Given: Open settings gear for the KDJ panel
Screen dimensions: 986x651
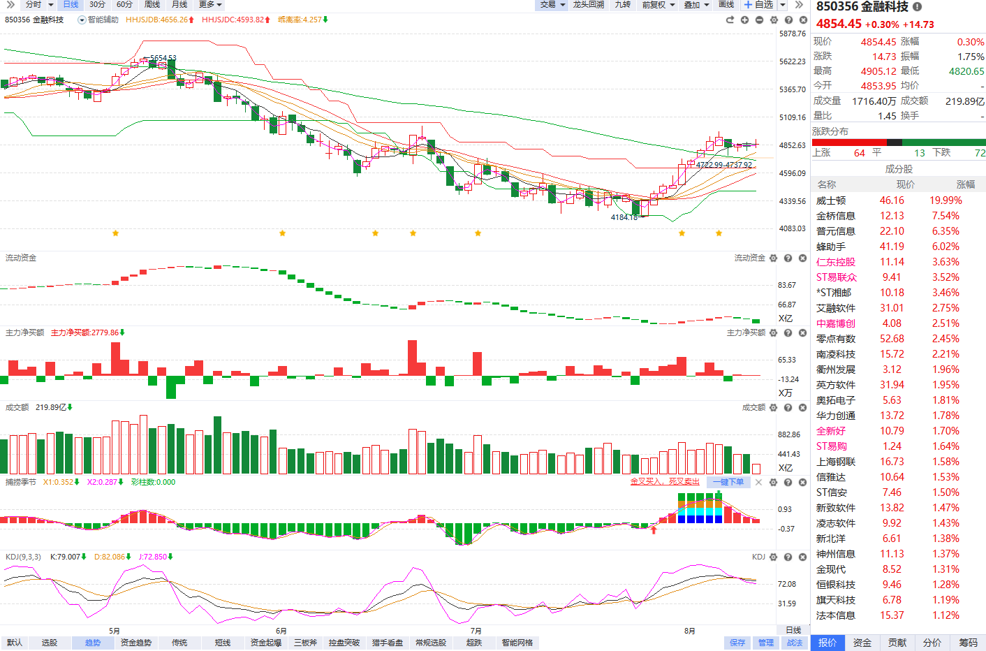Looking at the screenshot, I should (x=773, y=557).
